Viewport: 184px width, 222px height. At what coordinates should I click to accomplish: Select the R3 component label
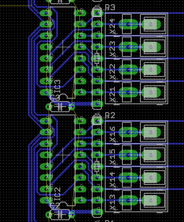[110, 7]
